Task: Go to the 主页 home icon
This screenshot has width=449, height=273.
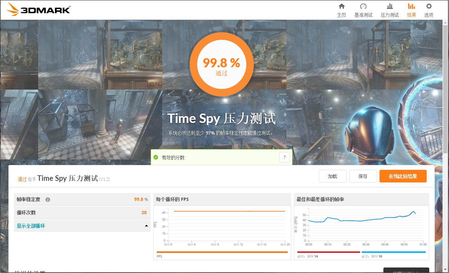Action: coord(341,6)
